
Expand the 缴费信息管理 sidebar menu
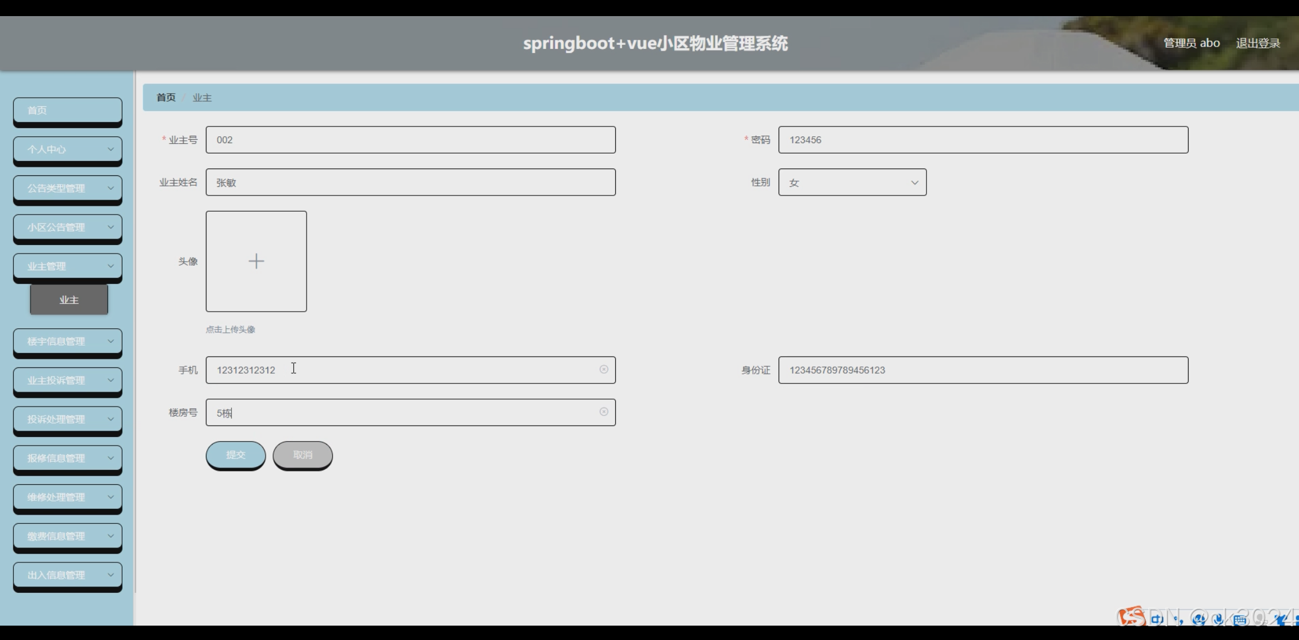click(x=67, y=536)
